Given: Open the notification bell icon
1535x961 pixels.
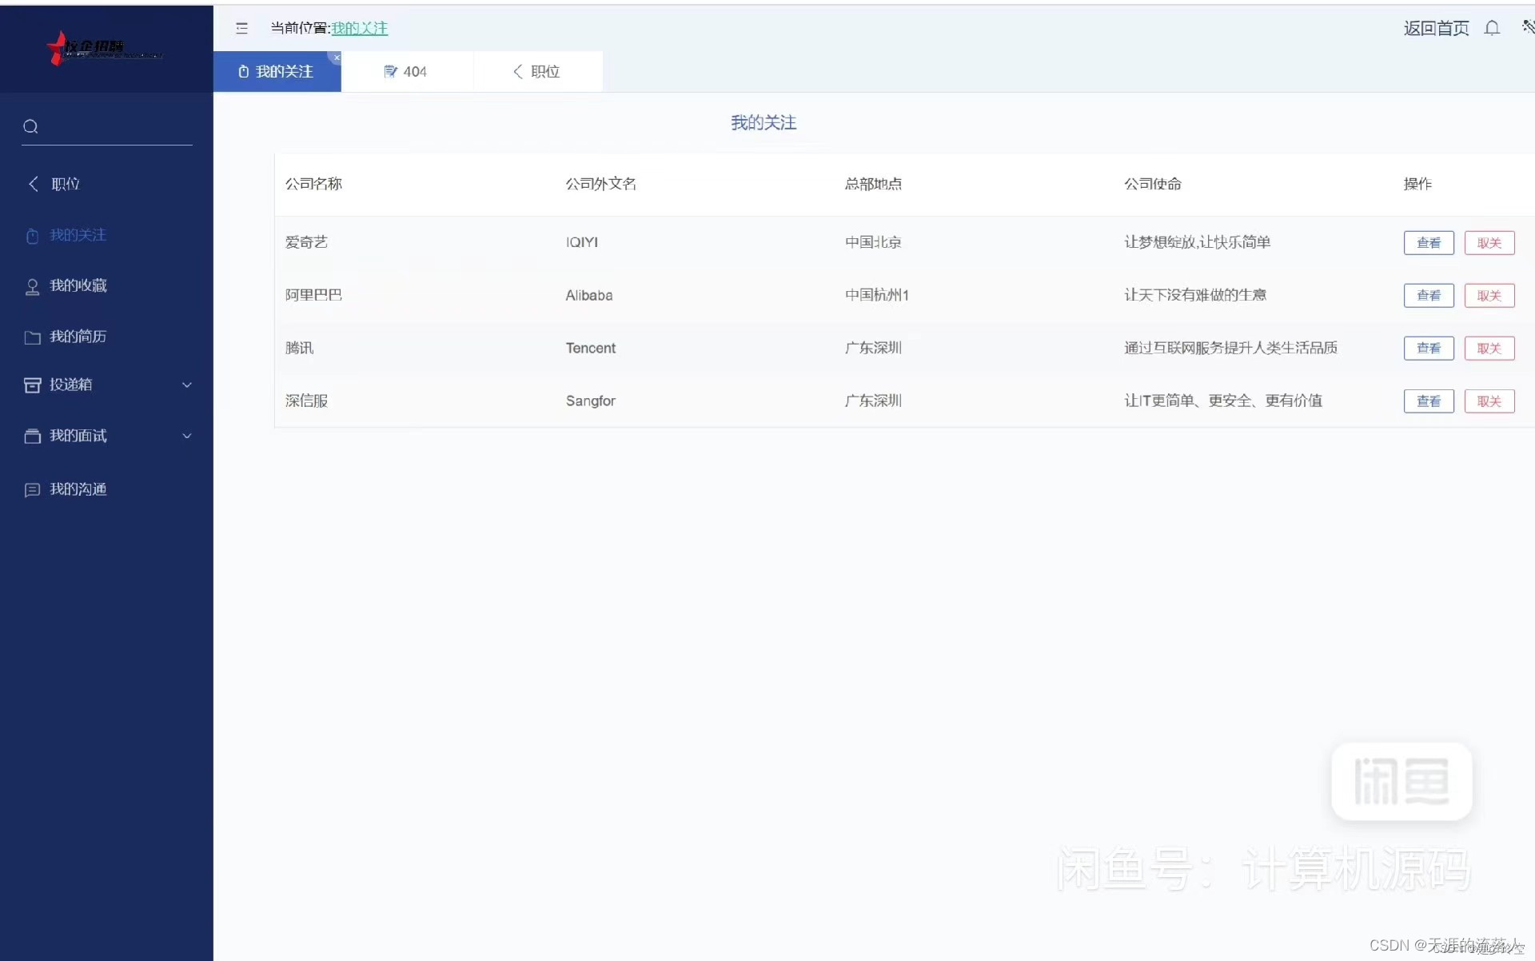Looking at the screenshot, I should pyautogui.click(x=1493, y=28).
